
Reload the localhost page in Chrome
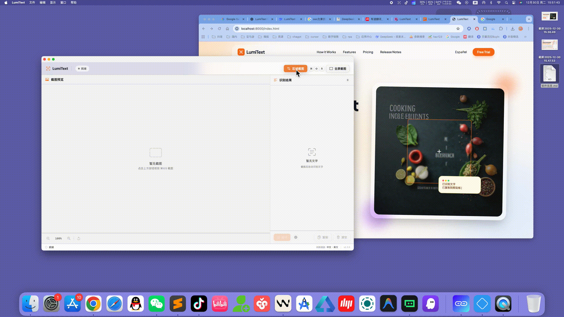[x=219, y=28]
